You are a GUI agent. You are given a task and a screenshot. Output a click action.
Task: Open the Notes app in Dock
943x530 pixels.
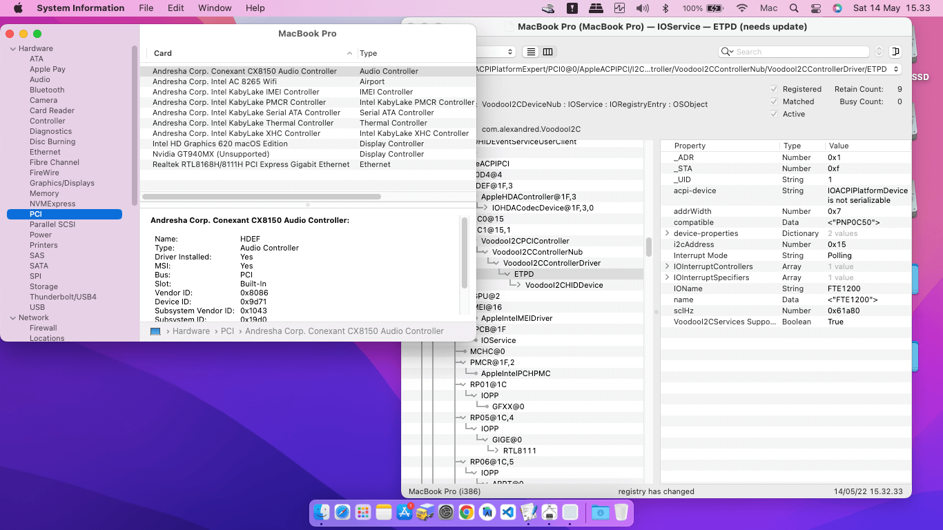[384, 512]
